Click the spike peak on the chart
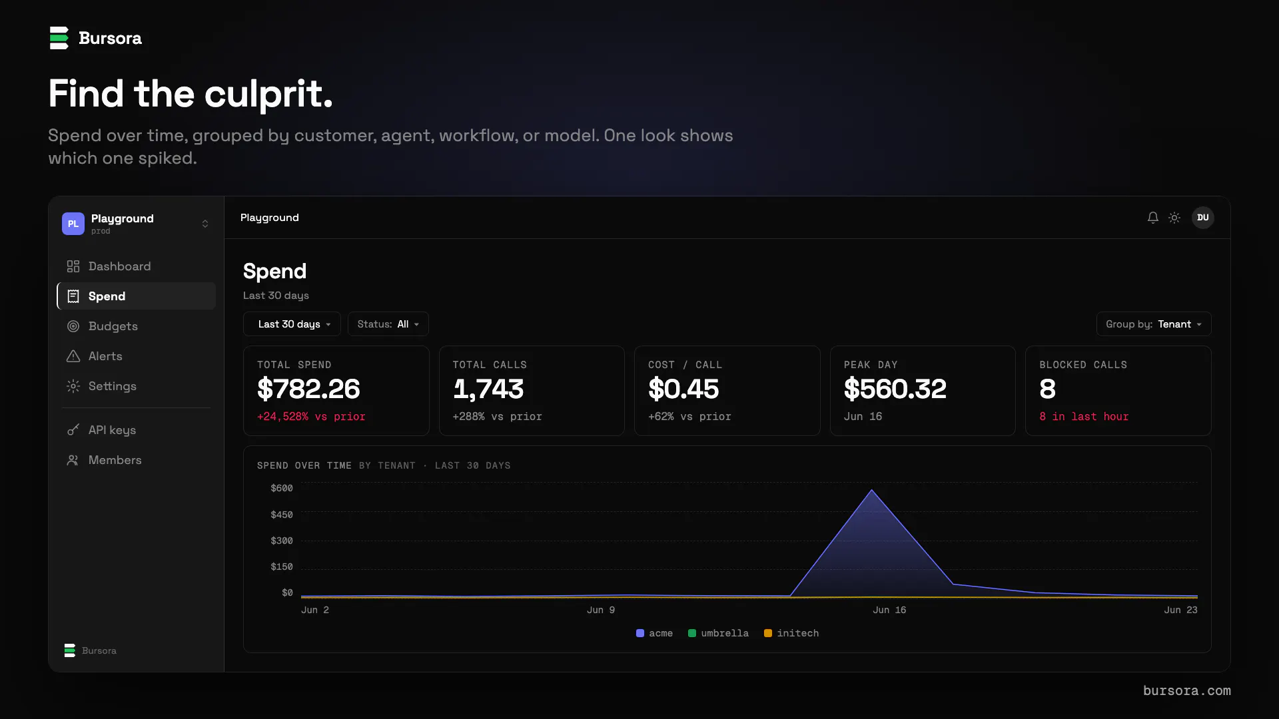 872,491
